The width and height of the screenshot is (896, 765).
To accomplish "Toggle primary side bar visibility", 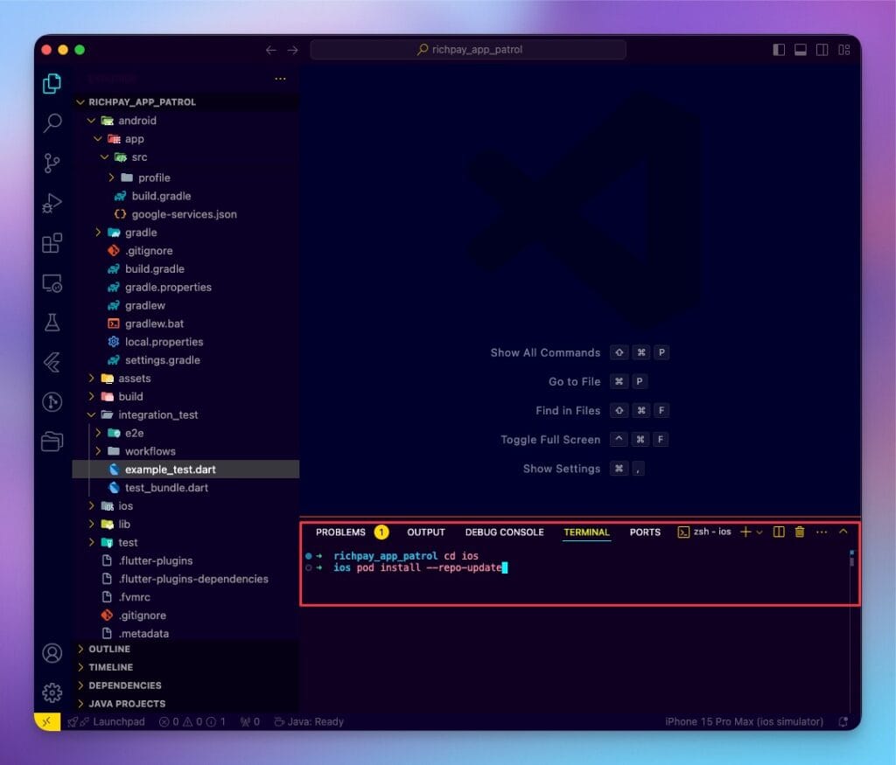I will [x=779, y=50].
